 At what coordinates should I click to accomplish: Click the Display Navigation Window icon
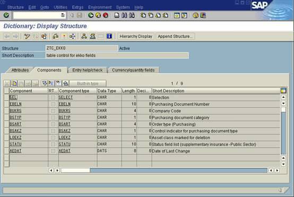(92, 37)
